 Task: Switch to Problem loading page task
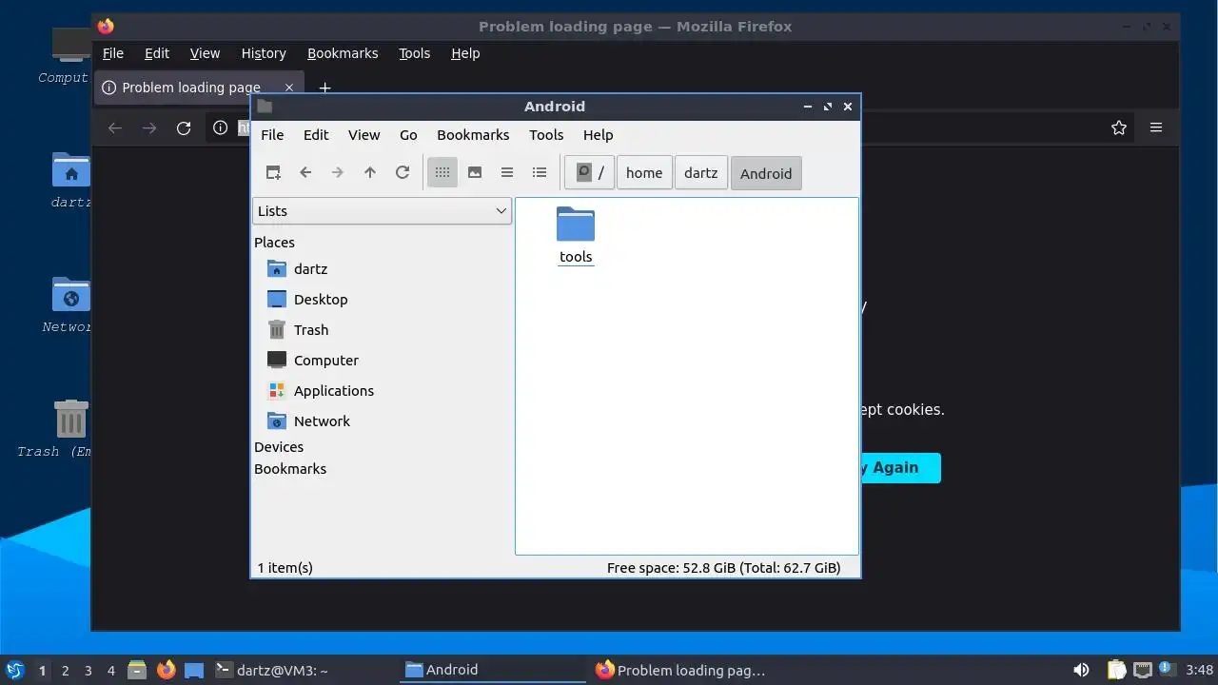click(x=682, y=670)
